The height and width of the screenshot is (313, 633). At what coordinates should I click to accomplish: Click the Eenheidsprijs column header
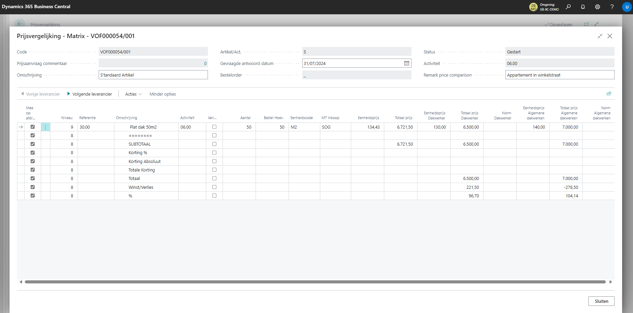pos(369,118)
